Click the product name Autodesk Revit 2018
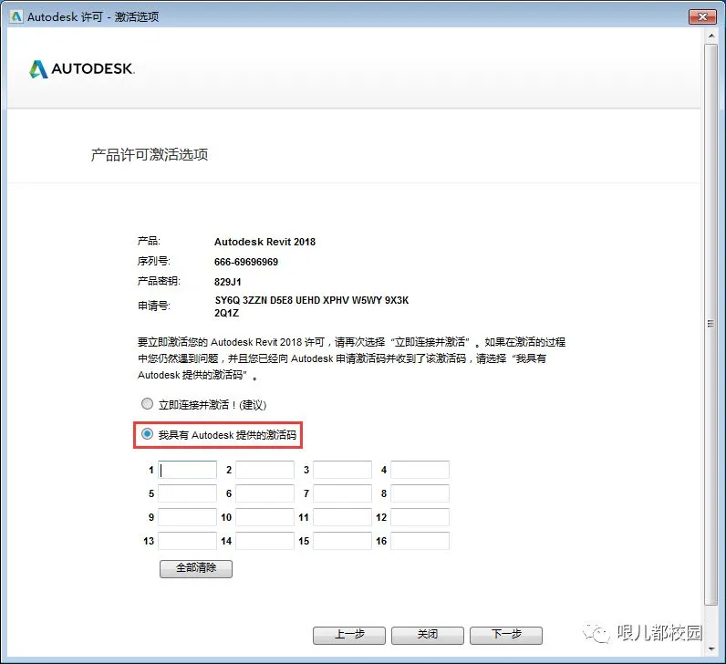Viewport: 726px width, 664px height. point(264,242)
